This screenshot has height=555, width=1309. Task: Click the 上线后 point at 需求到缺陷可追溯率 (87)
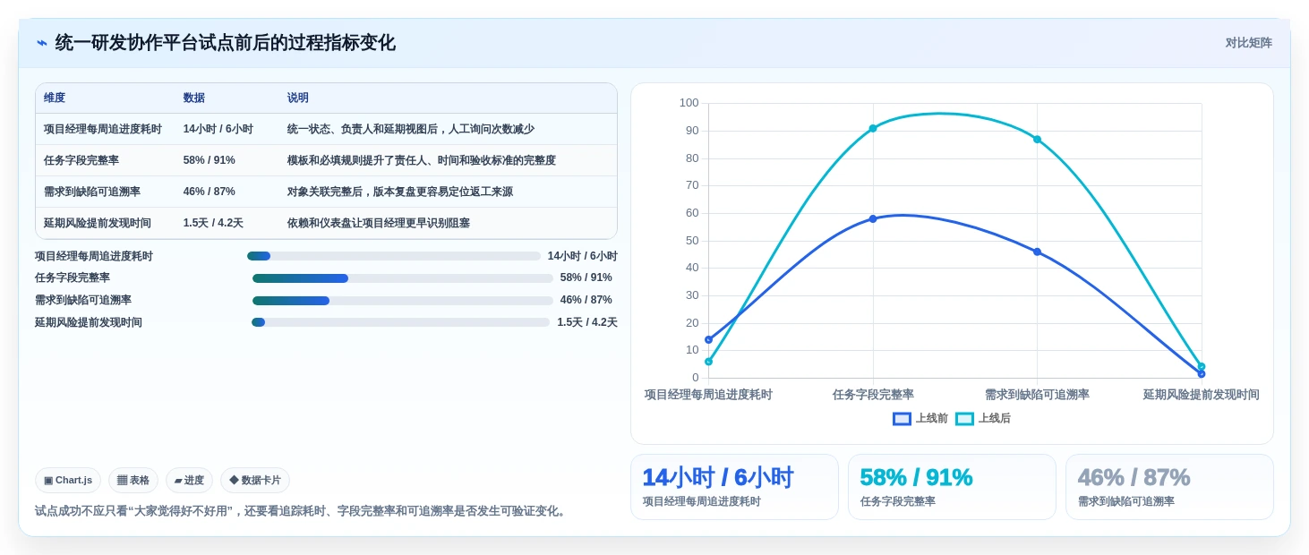pos(1037,140)
